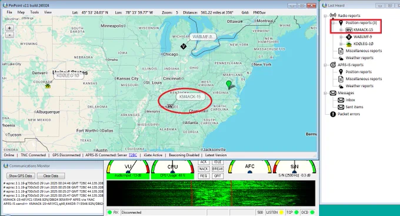The height and width of the screenshot is (216, 400).
Task: Open the File menu
Action: 9,12
